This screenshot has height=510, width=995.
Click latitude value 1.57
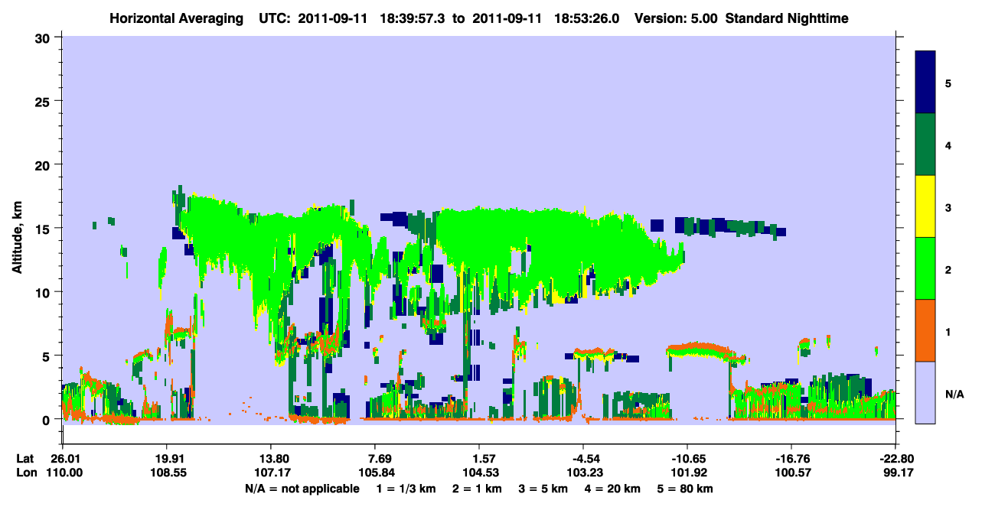click(x=478, y=459)
